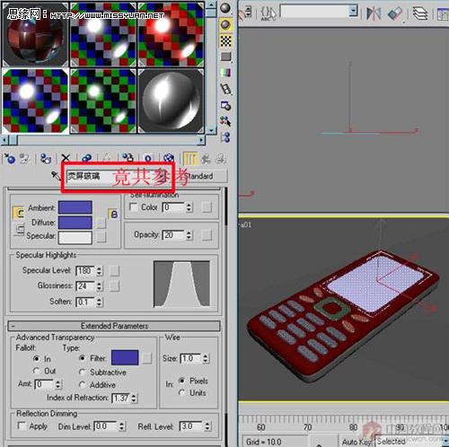The width and height of the screenshot is (449, 447).
Task: Open the material editor Options icon
Action: [x=225, y=106]
